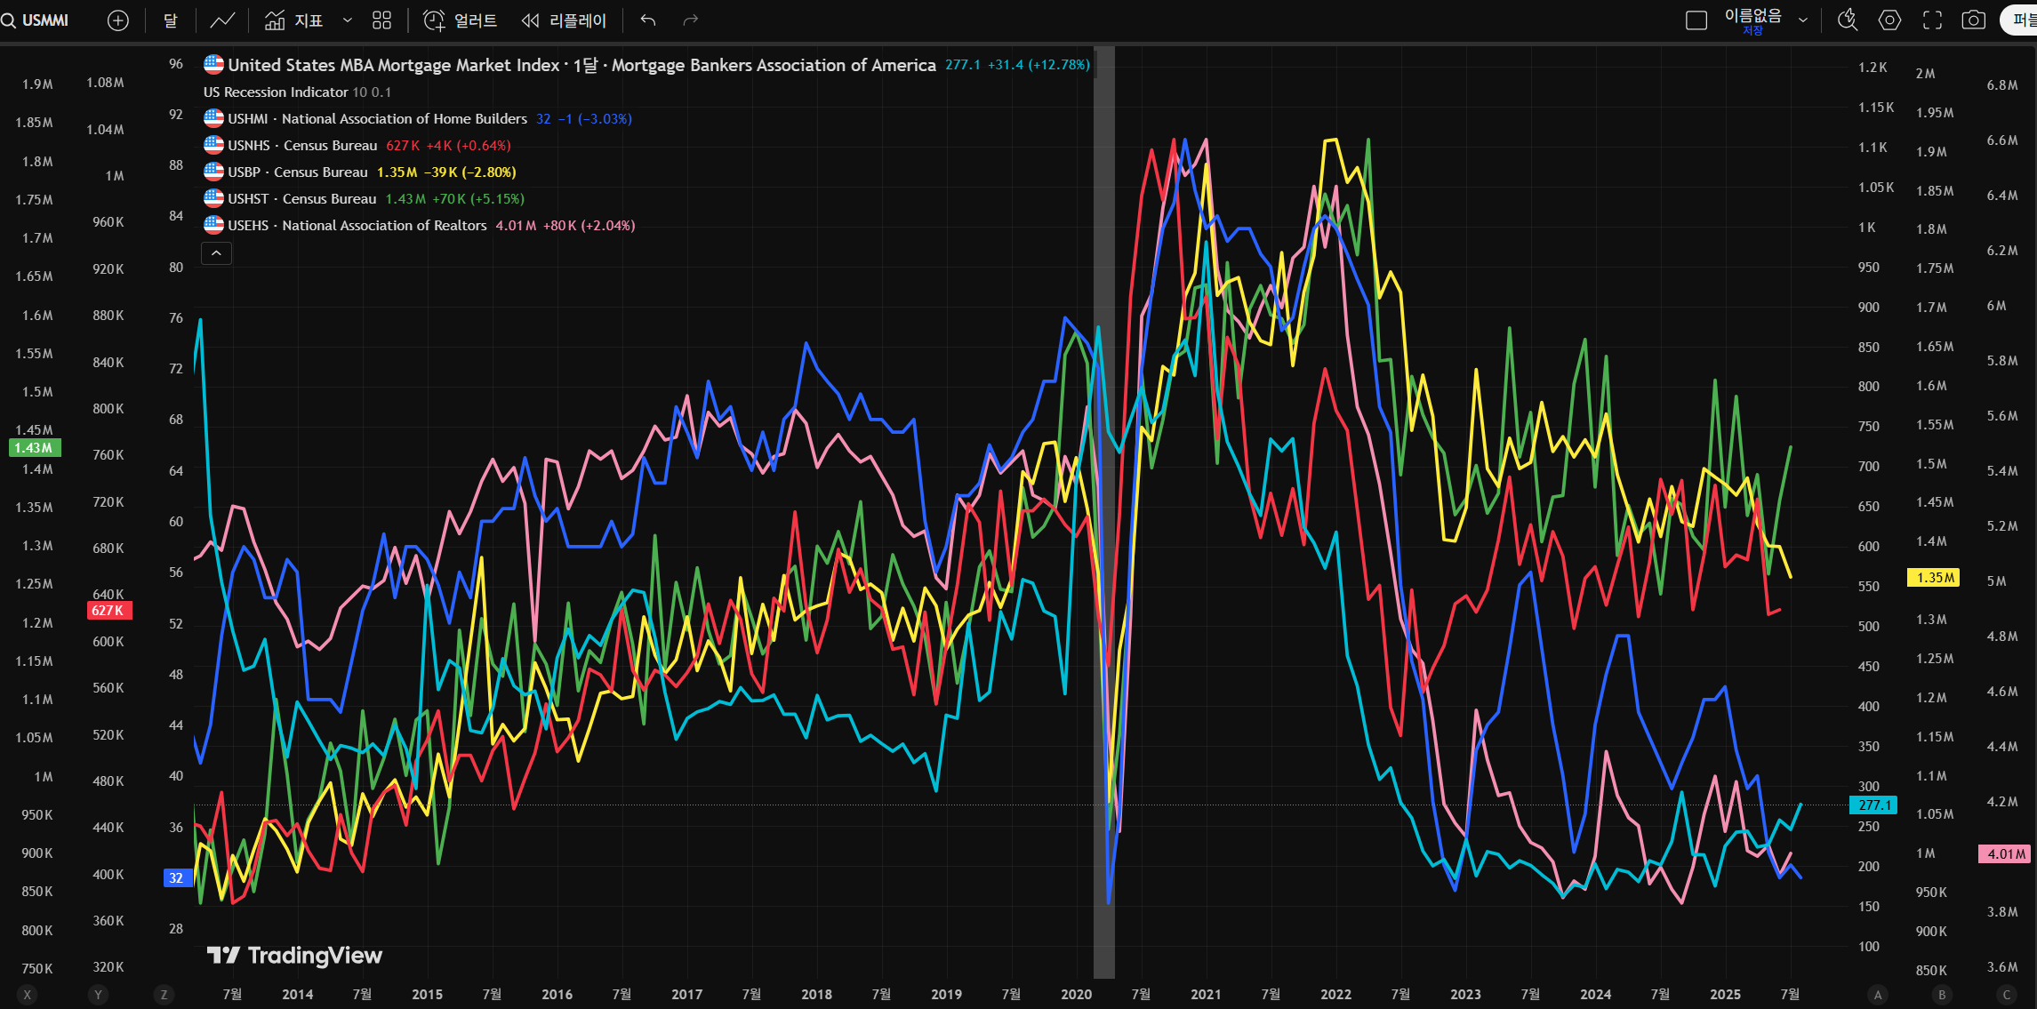Open the 이름없음 layout name dropdown arrow

pos(1803,20)
